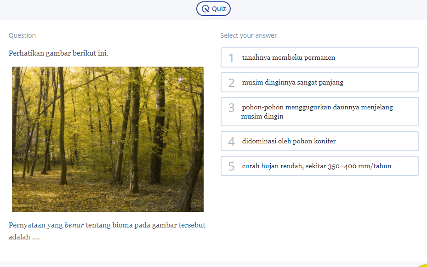This screenshot has width=427, height=267.
Task: Click the text 'Perhatikan gambar berikut ini.'
Action: (58, 53)
